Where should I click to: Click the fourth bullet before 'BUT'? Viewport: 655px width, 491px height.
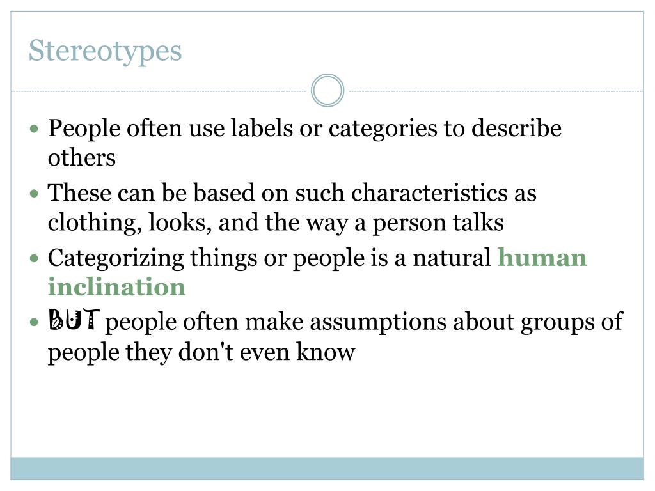point(35,322)
